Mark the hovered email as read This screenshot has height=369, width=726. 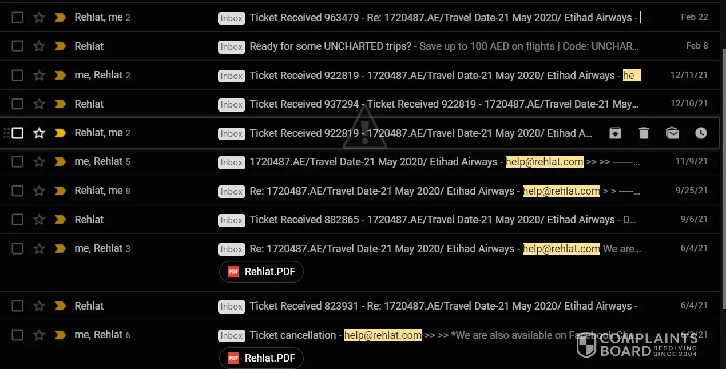(672, 133)
